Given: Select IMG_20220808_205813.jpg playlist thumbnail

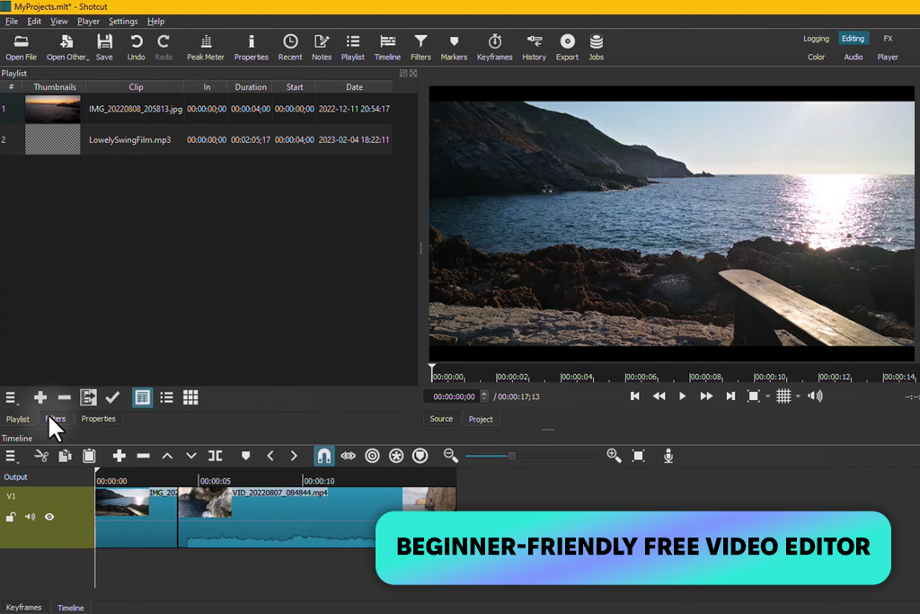Looking at the screenshot, I should [52, 109].
